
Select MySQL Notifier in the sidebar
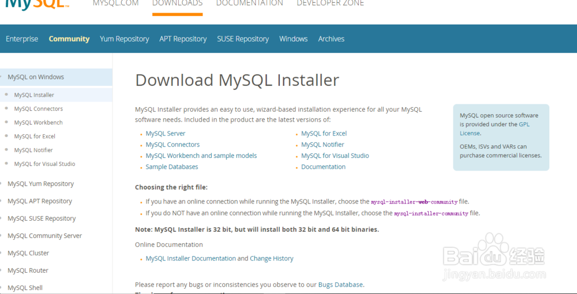pos(33,150)
